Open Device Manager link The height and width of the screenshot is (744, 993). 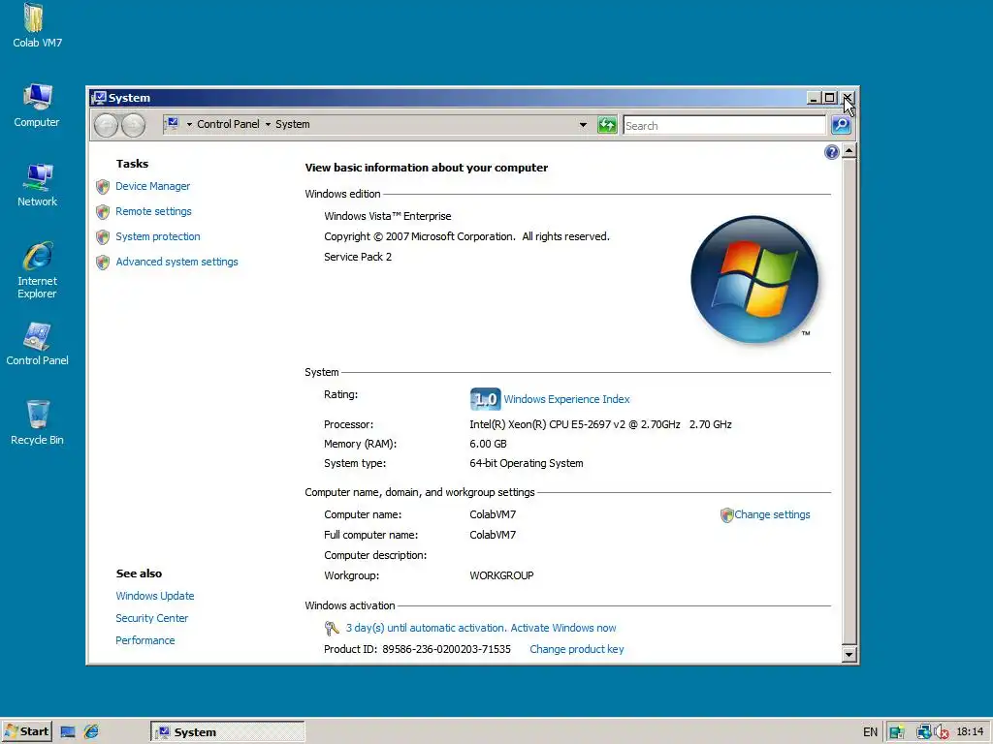pyautogui.click(x=152, y=186)
